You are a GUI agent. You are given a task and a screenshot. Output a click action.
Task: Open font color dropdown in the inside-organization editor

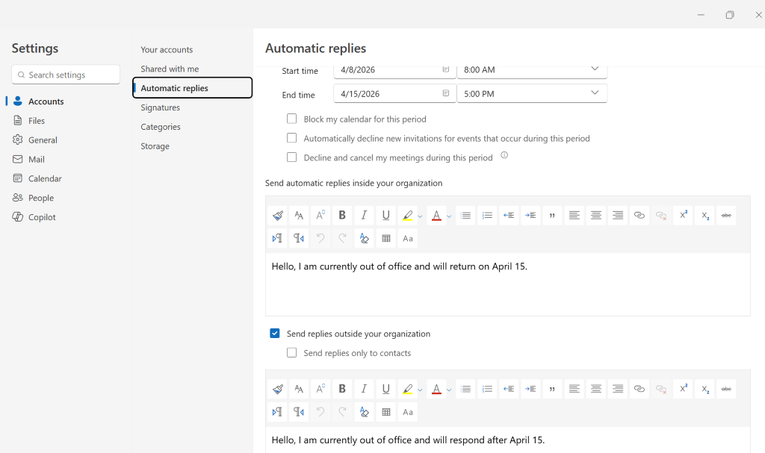pyautogui.click(x=449, y=216)
